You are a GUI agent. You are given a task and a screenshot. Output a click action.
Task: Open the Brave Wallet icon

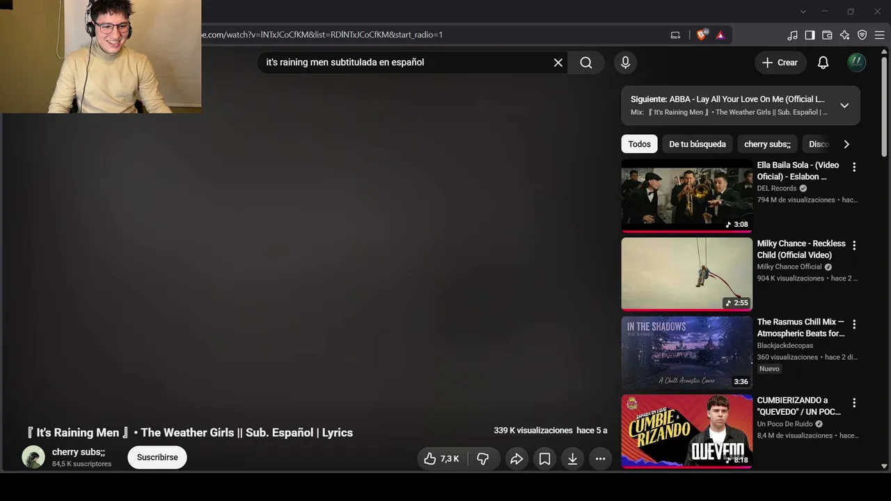coord(827,35)
